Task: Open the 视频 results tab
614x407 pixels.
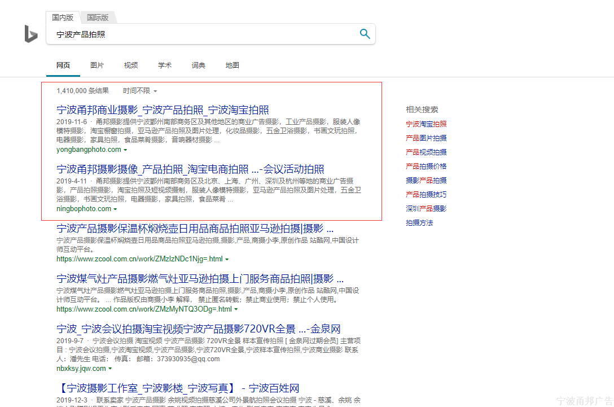Action: [x=131, y=65]
